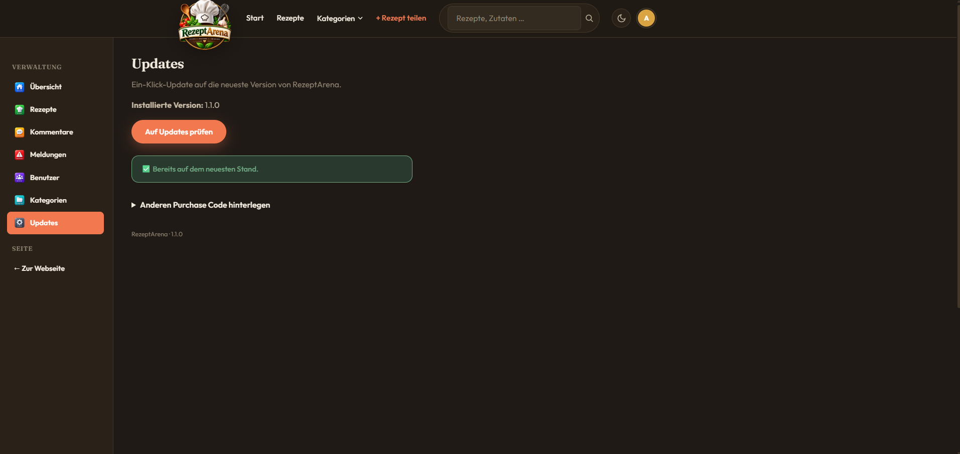Click the search magnifier icon
Screen dimensions: 960x454
click(x=589, y=18)
